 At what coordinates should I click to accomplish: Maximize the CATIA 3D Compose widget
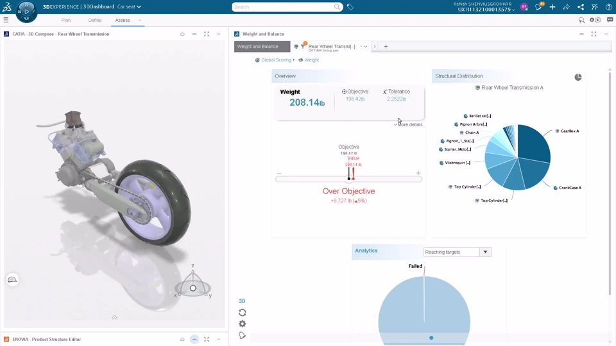[207, 34]
